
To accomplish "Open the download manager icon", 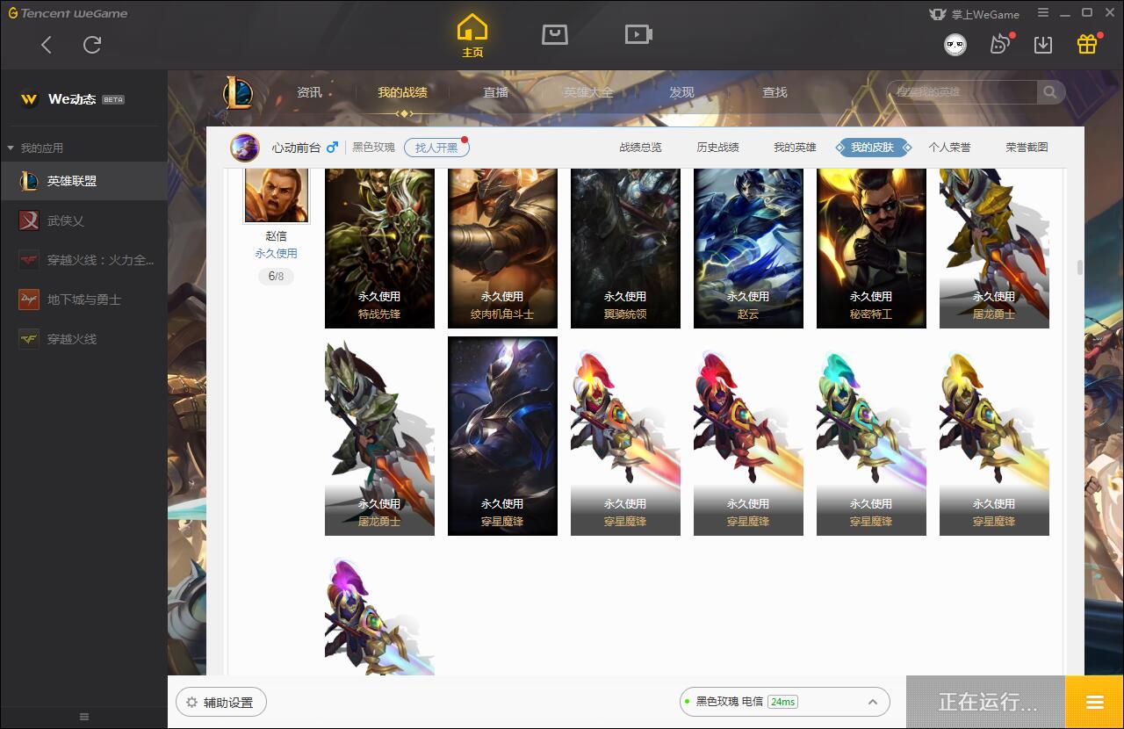I will [x=1043, y=44].
